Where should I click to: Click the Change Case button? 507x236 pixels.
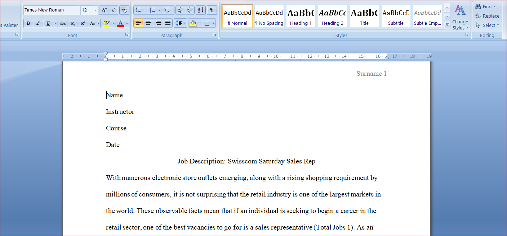pyautogui.click(x=94, y=23)
